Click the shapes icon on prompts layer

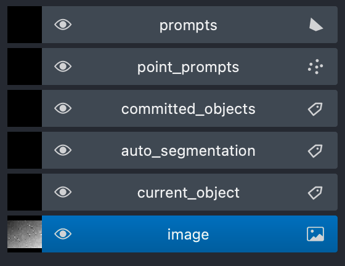pos(315,25)
